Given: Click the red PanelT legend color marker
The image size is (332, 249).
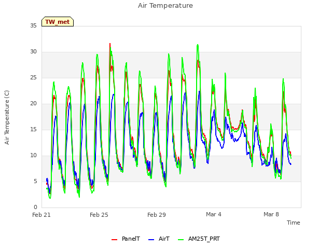Looking at the screenshot, I should click(114, 240).
